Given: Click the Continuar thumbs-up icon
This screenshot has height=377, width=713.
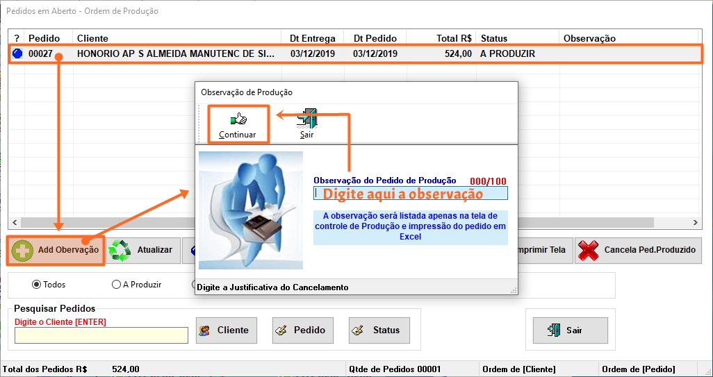Looking at the screenshot, I should tap(238, 119).
